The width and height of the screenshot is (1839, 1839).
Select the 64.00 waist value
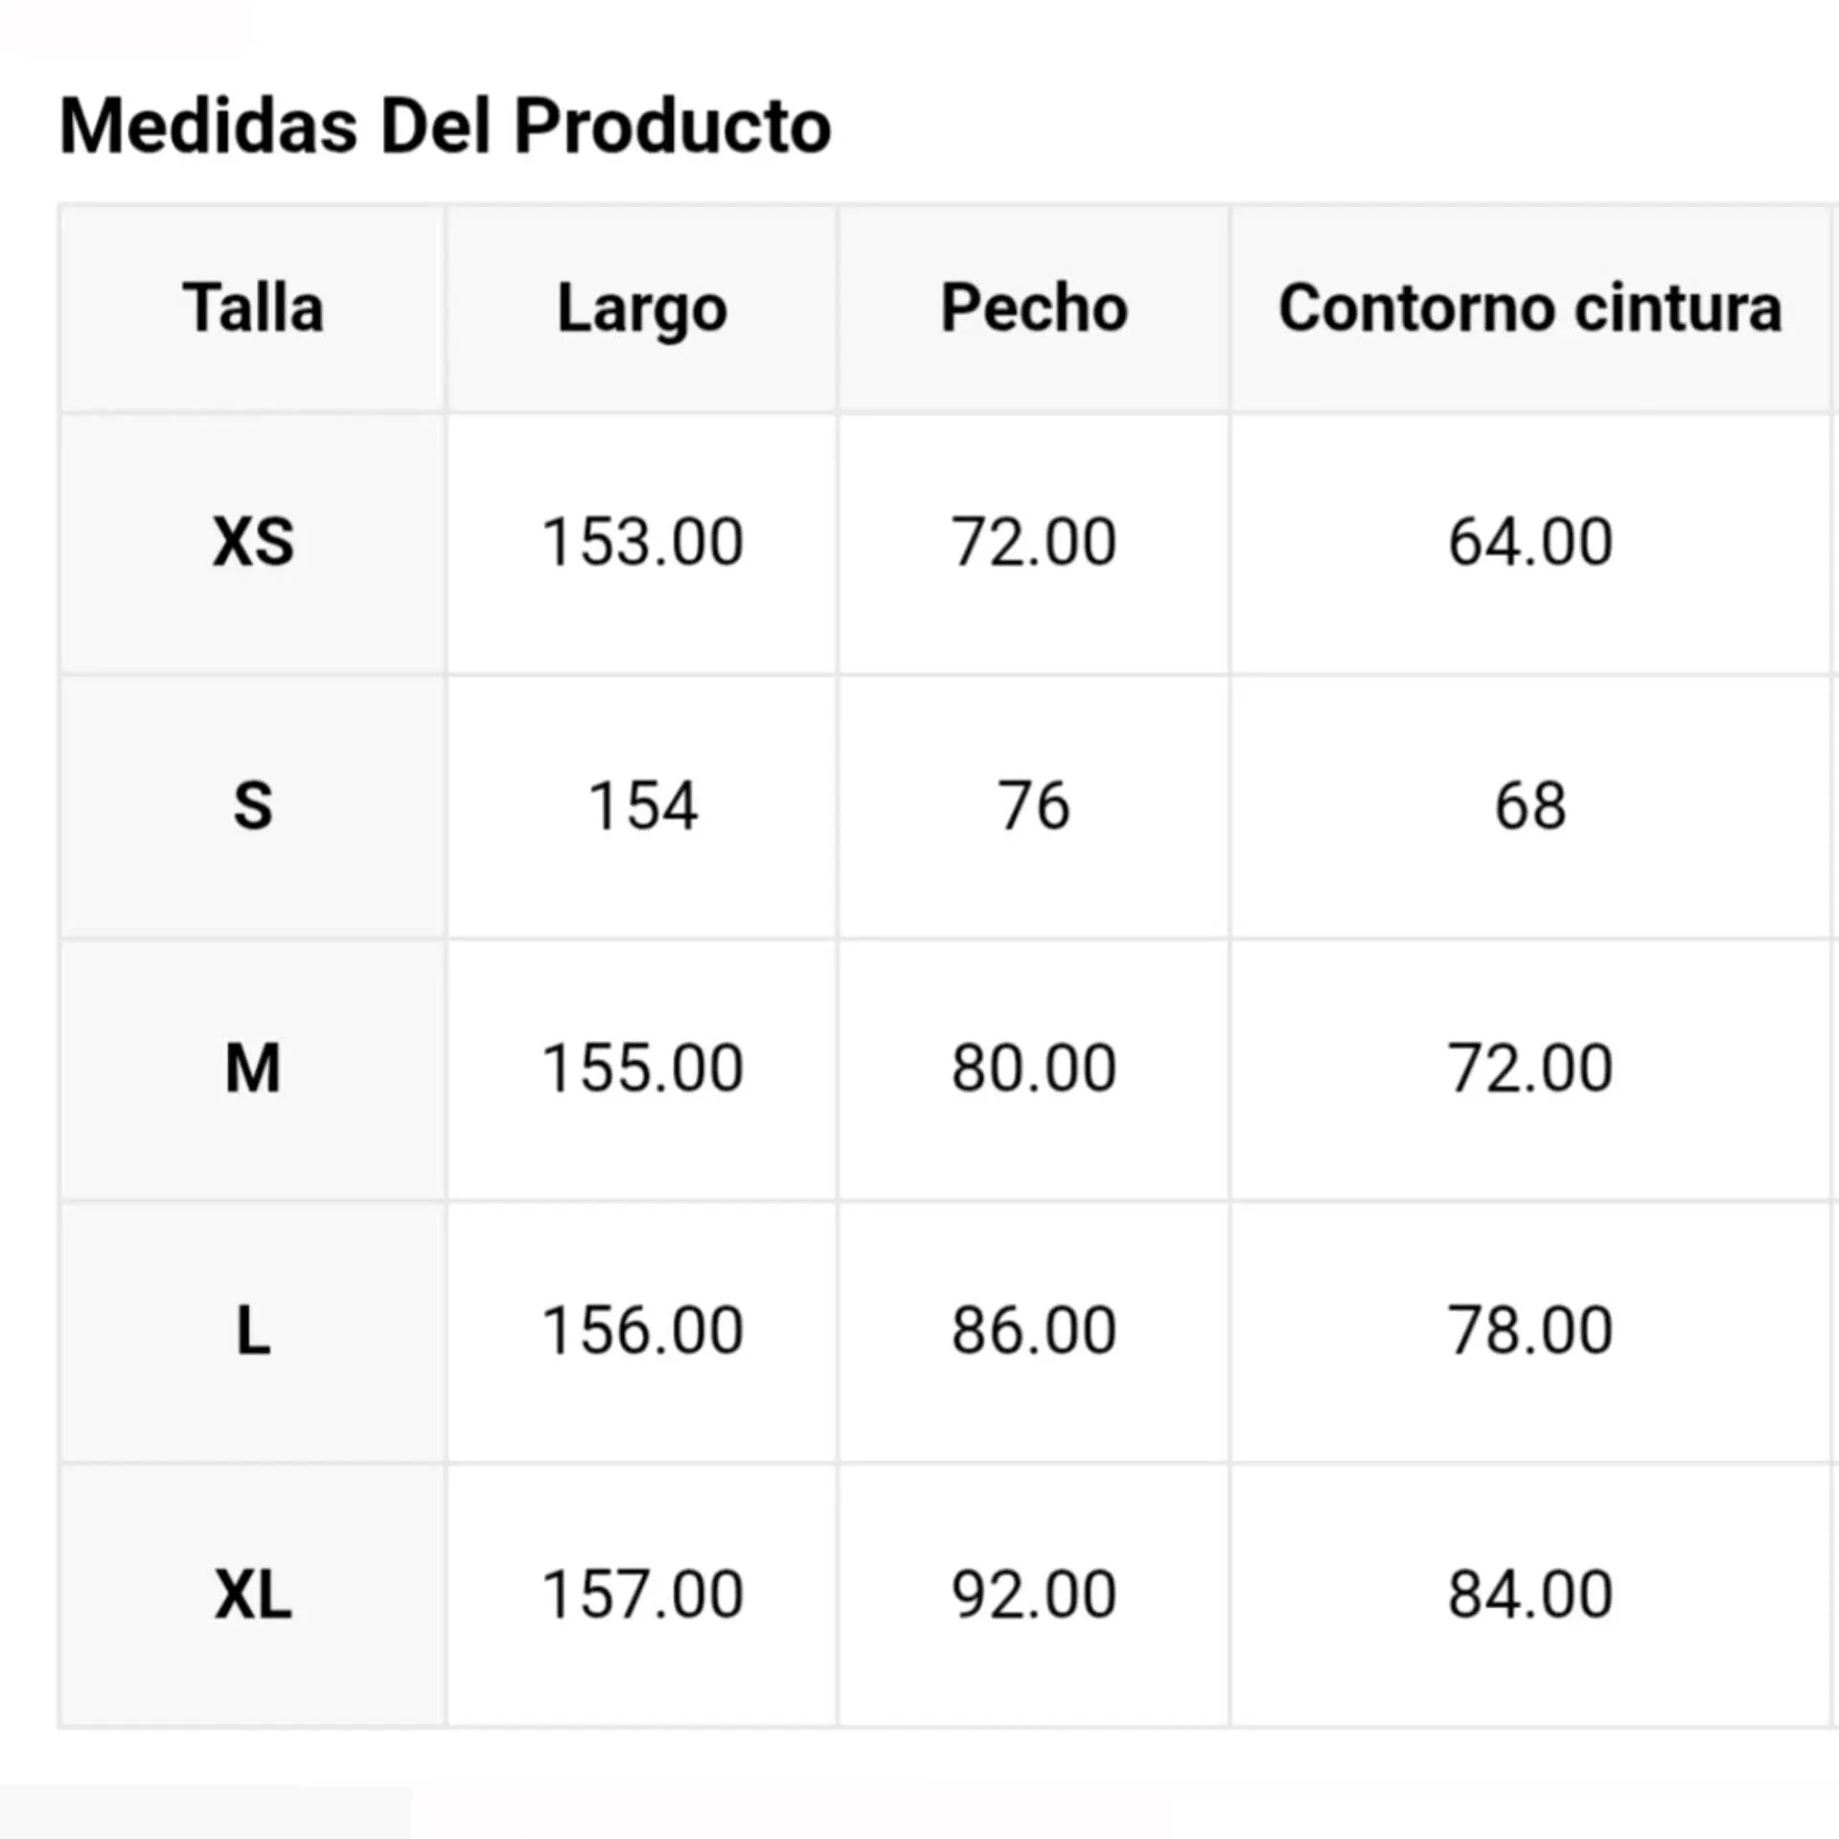click(1529, 542)
